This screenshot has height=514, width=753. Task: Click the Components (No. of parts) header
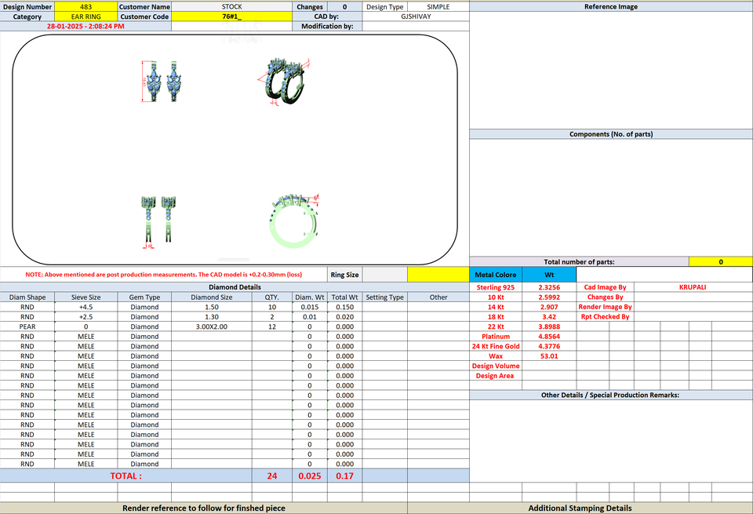point(611,134)
